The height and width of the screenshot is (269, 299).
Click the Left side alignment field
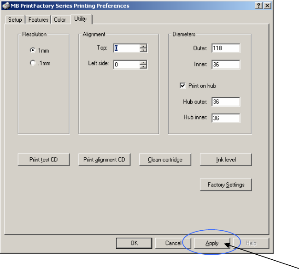127,65
